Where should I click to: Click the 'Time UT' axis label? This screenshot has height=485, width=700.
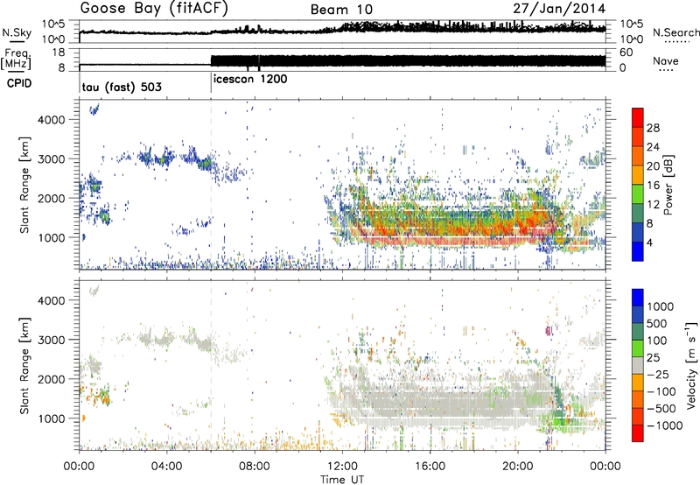(342, 480)
